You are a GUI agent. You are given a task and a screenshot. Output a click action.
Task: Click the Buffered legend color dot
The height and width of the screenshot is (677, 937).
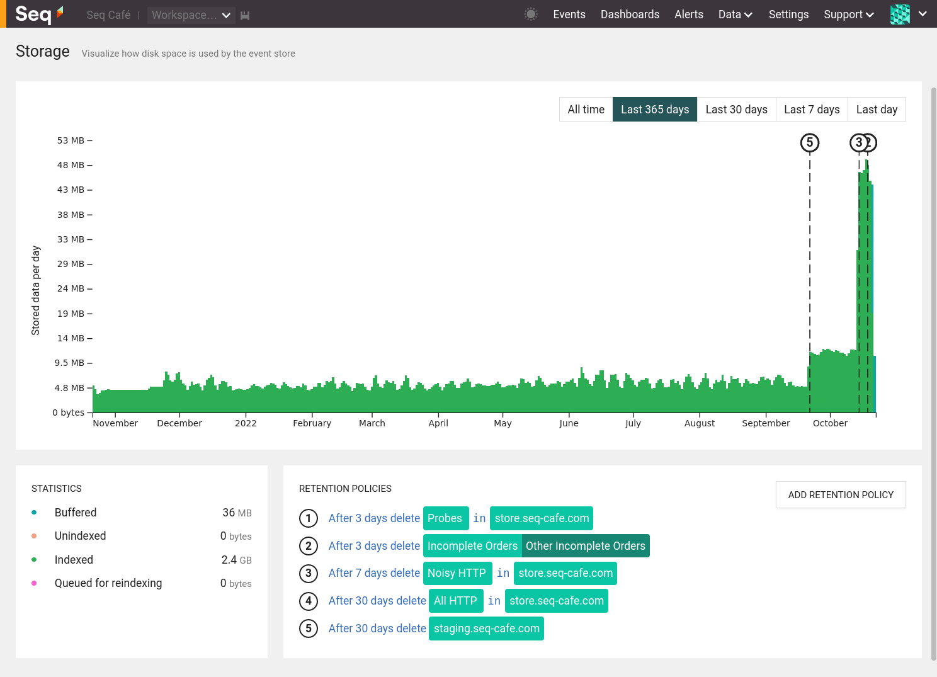point(34,513)
